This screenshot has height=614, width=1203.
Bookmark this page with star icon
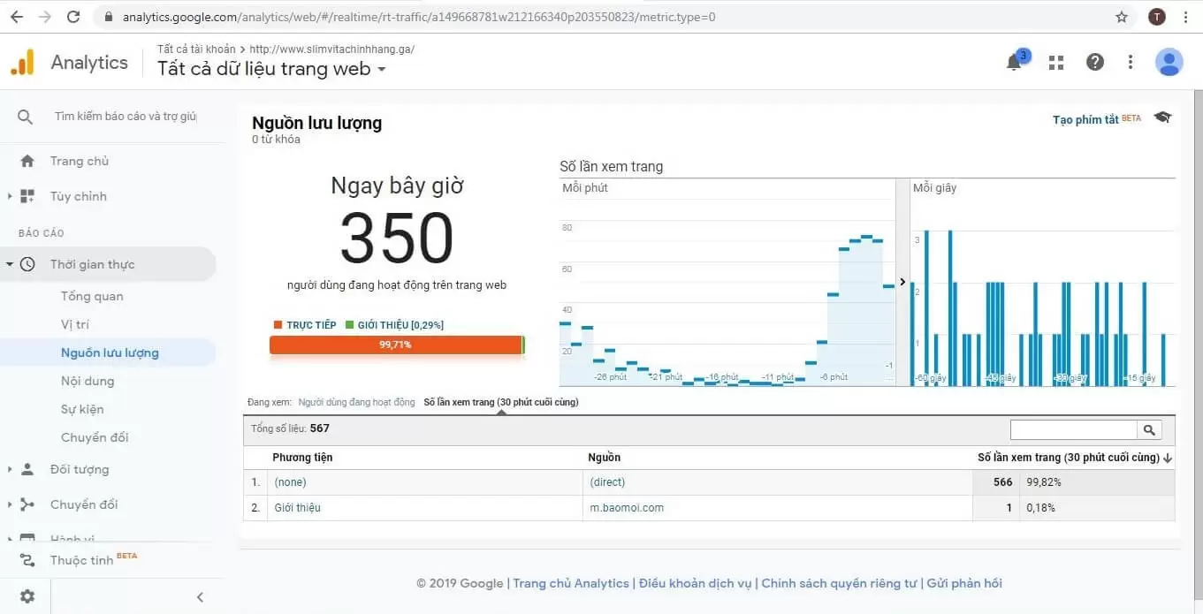click(x=1122, y=17)
